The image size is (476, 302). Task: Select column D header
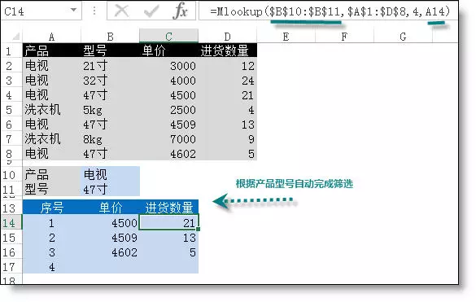[227, 37]
